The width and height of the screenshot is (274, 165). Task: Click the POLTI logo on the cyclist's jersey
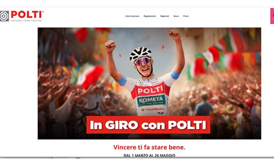[150, 90]
